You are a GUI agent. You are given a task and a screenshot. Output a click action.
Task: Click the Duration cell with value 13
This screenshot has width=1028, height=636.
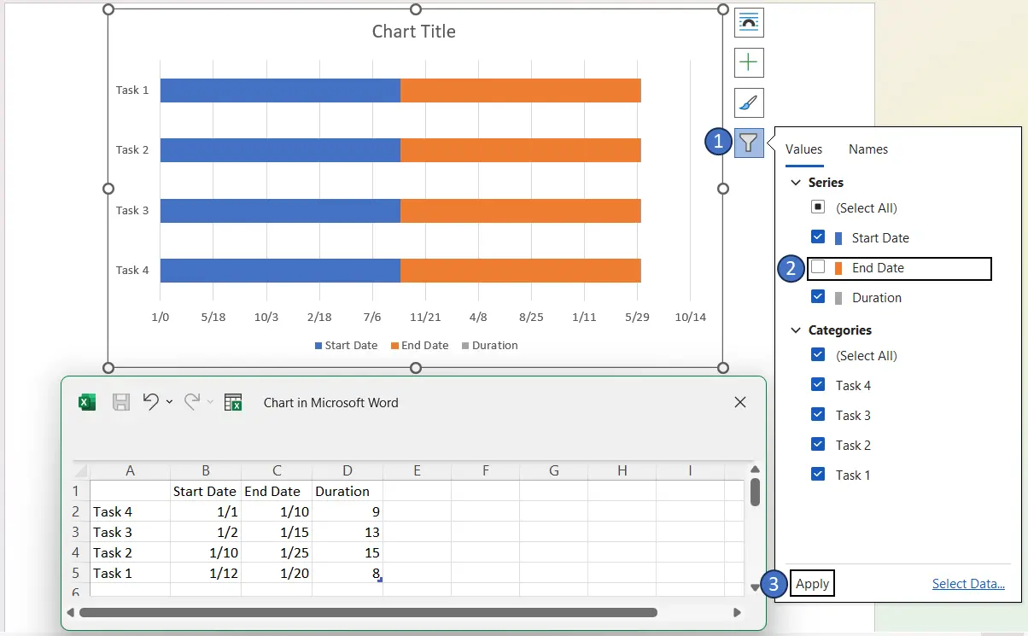click(348, 532)
